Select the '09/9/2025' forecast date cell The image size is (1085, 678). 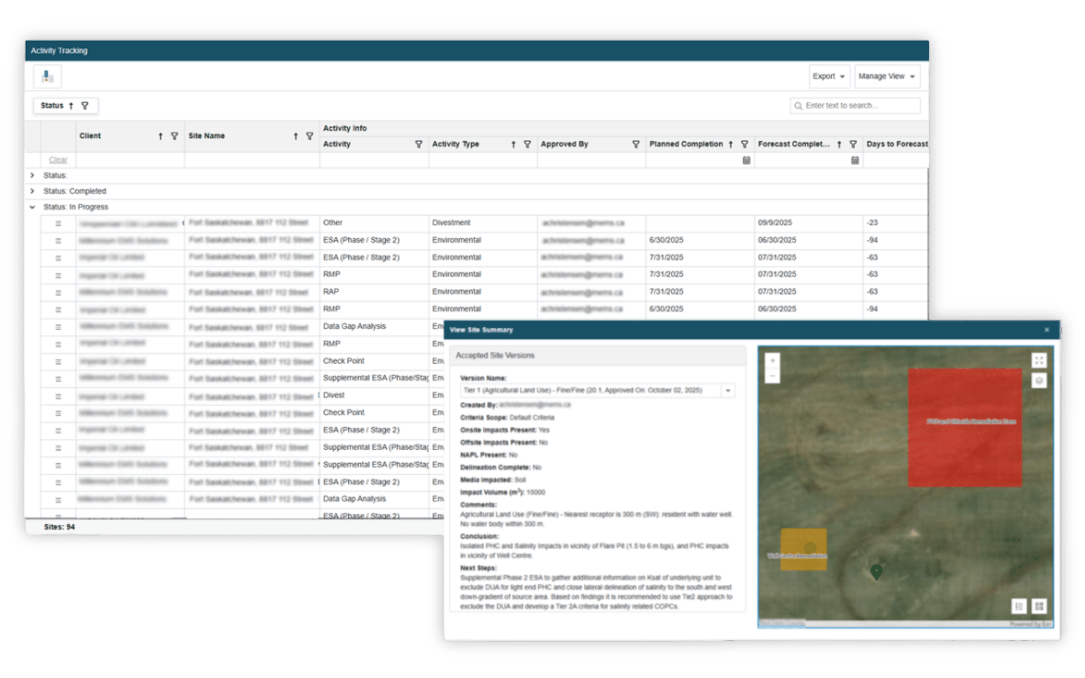(x=808, y=223)
